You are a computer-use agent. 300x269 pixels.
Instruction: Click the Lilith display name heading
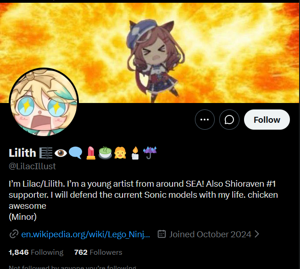click(22, 153)
